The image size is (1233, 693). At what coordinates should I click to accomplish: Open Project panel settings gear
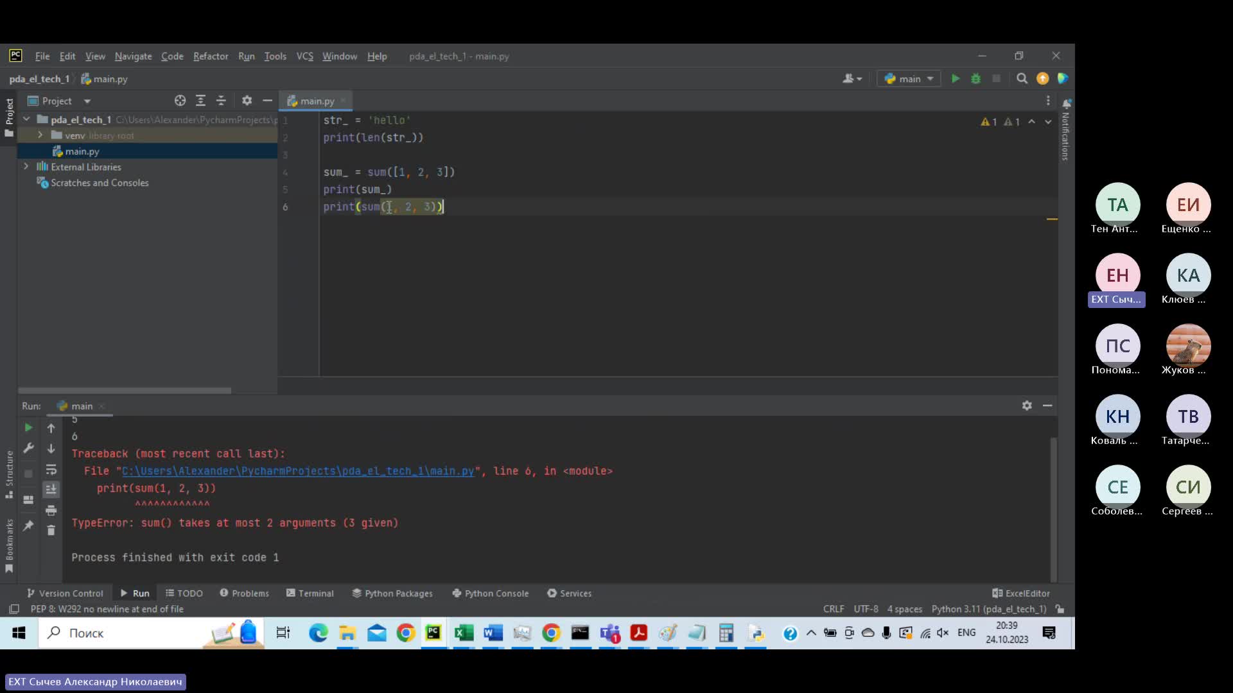tap(247, 101)
